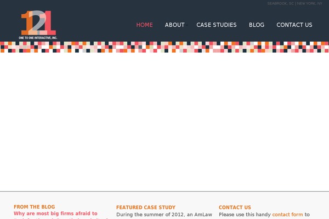329x219 pixels.
Task: Open the 'Why are most big firms afraid to' blog post
Action: (55, 214)
